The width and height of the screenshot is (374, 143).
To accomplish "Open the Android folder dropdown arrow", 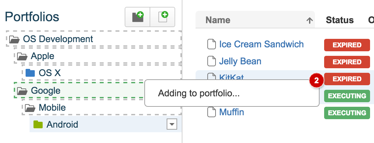I will (x=172, y=124).
